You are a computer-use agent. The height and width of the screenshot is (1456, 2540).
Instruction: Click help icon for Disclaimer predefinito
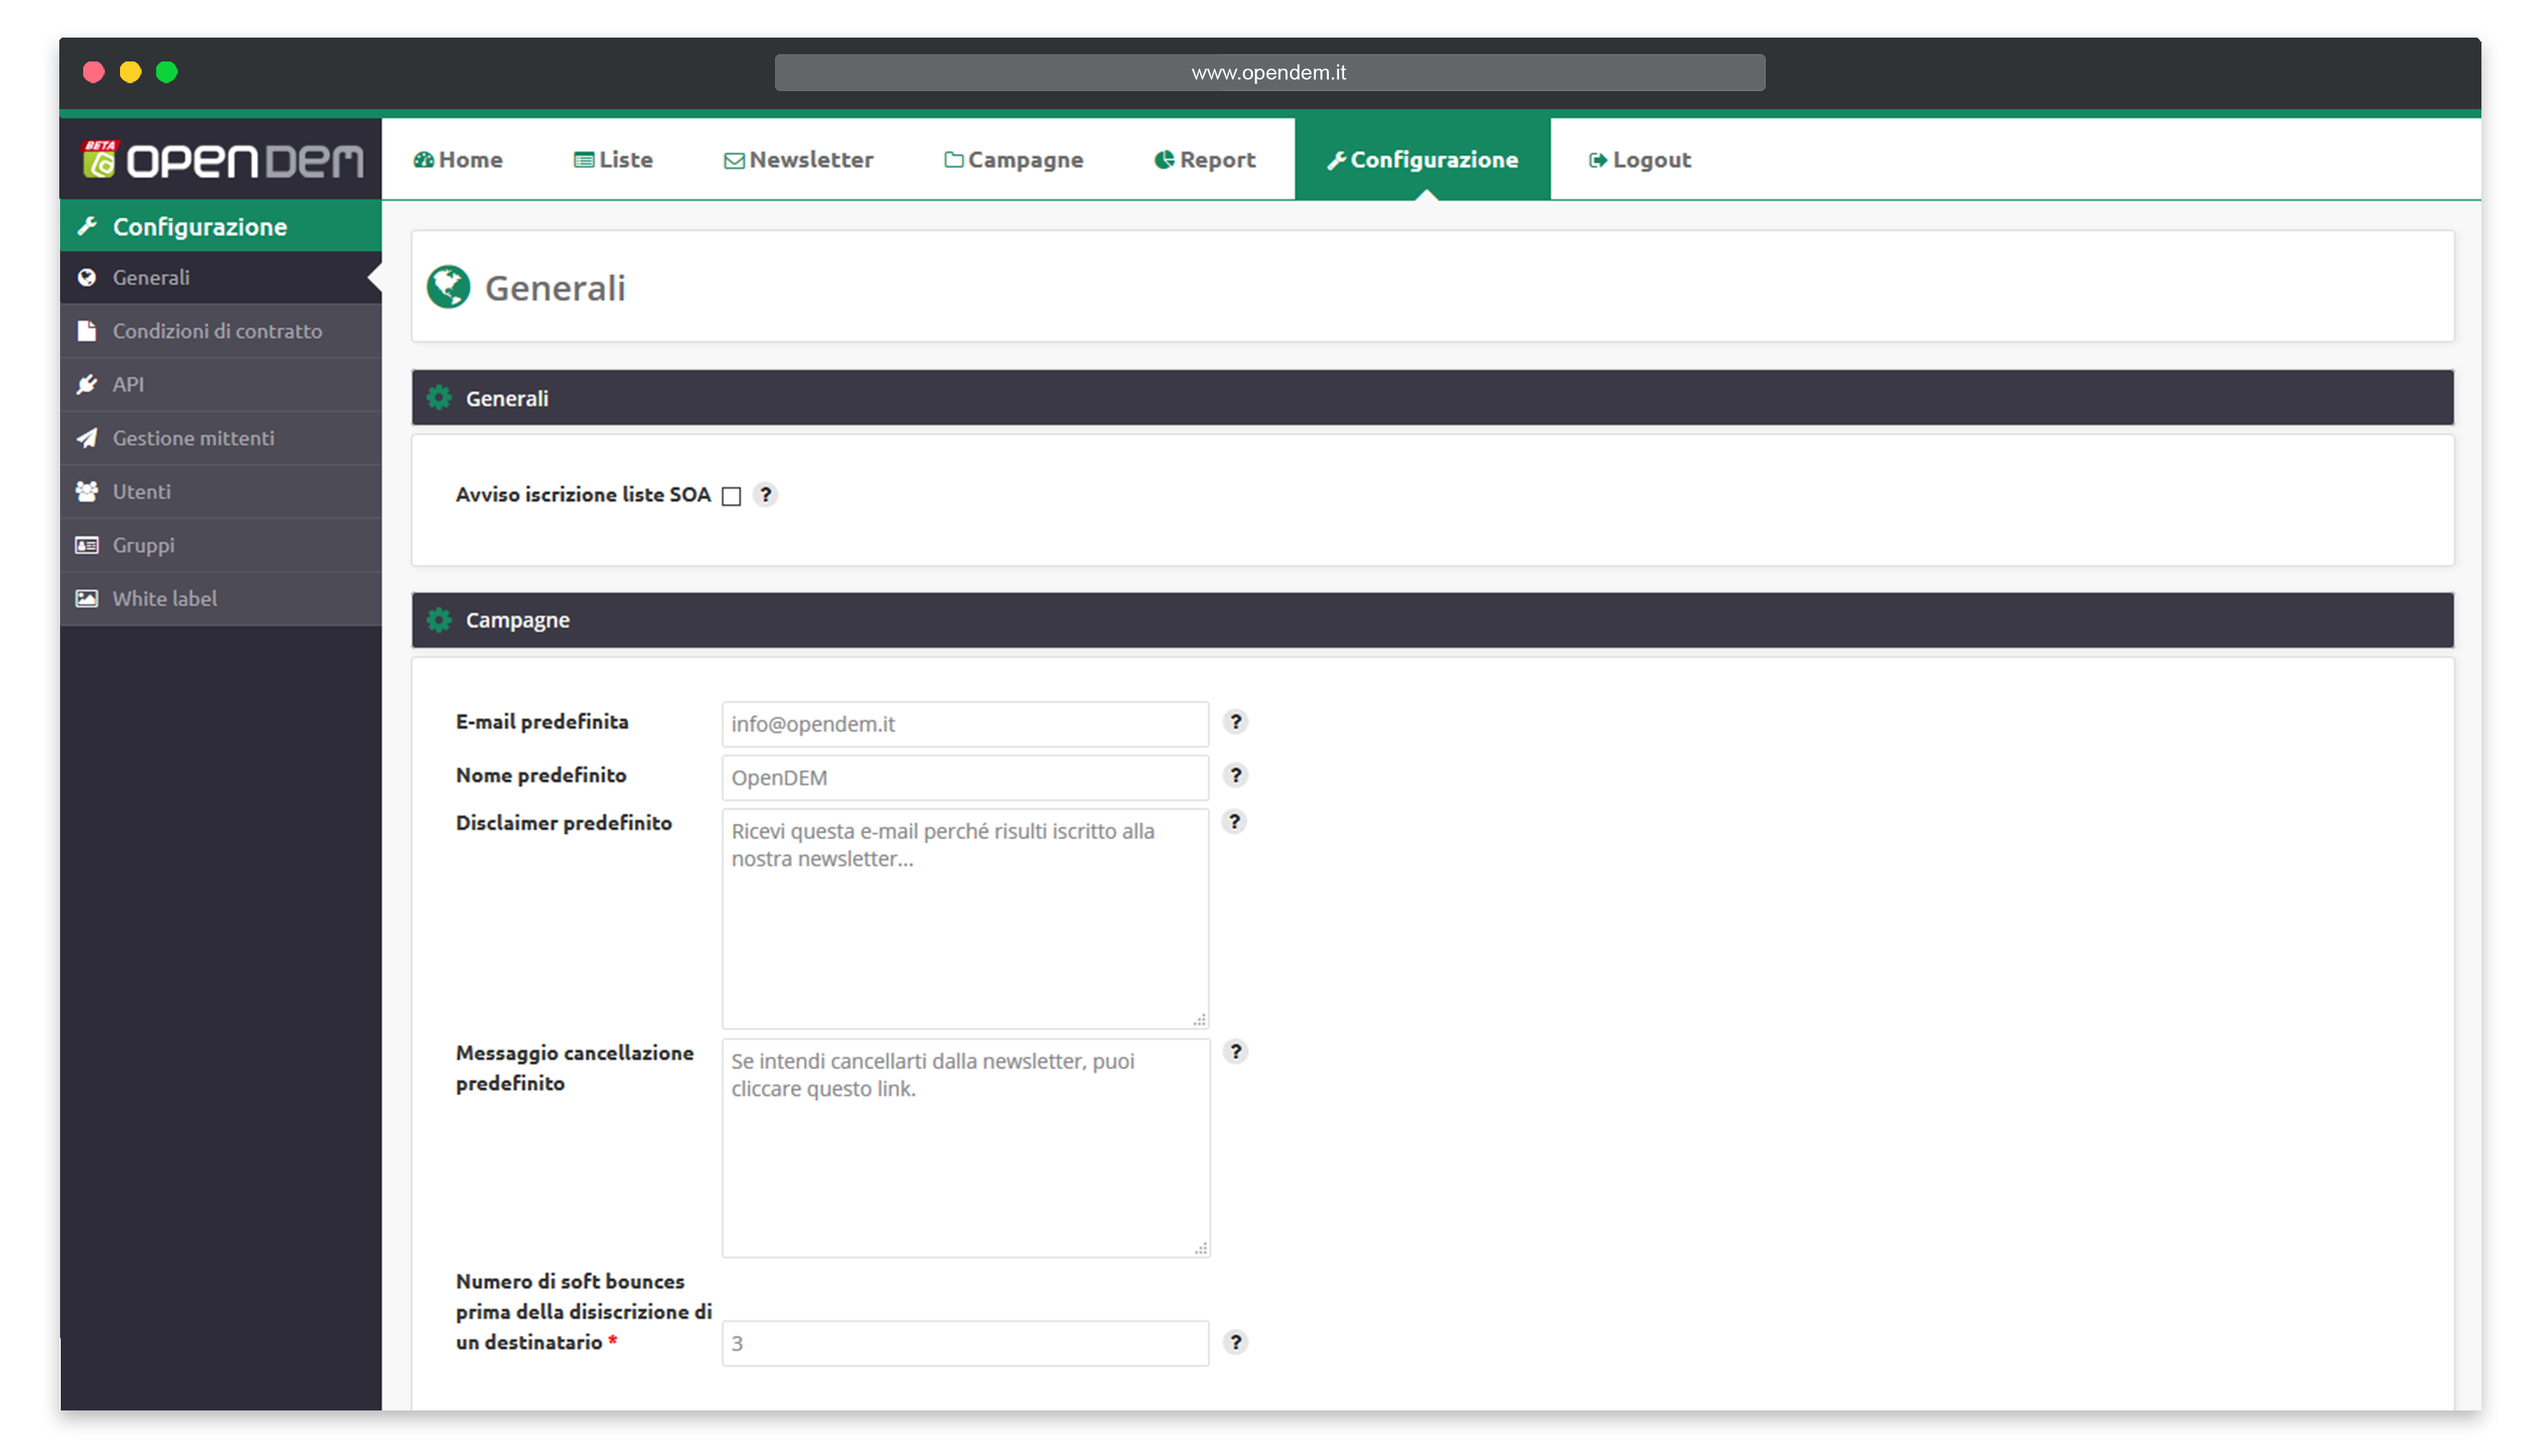1235,822
